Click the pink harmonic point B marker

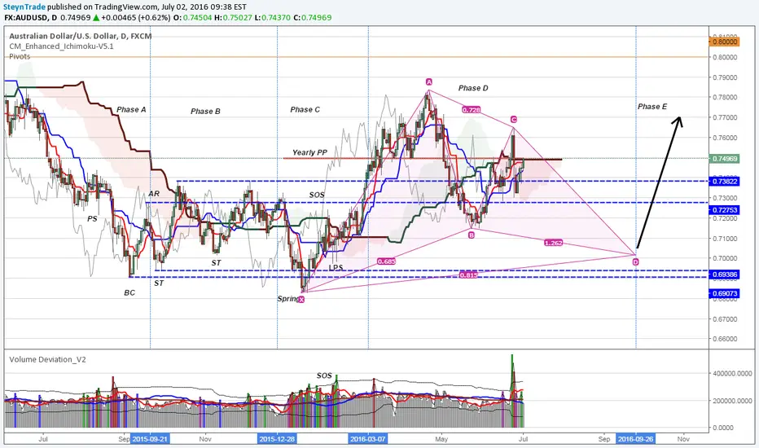pyautogui.click(x=472, y=235)
